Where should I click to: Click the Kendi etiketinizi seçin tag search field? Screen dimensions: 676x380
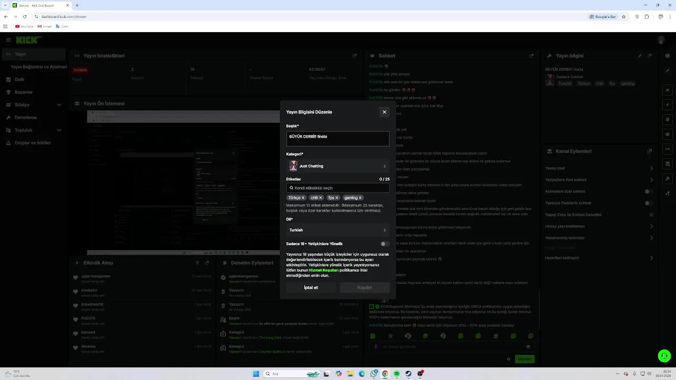click(x=338, y=188)
